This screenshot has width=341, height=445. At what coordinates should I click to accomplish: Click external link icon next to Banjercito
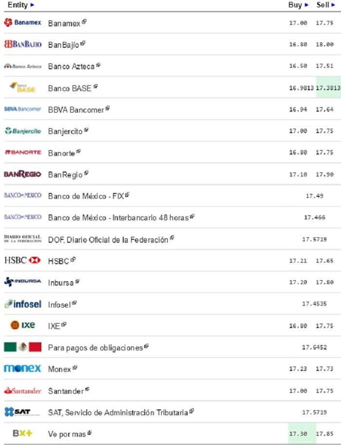tap(86, 130)
